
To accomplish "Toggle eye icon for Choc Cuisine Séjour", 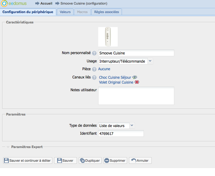I will pyautogui.click(x=135, y=78).
